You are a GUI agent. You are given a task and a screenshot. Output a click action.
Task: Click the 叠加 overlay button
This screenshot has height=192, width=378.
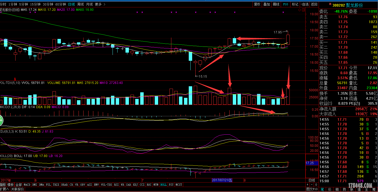[x=266, y=4]
